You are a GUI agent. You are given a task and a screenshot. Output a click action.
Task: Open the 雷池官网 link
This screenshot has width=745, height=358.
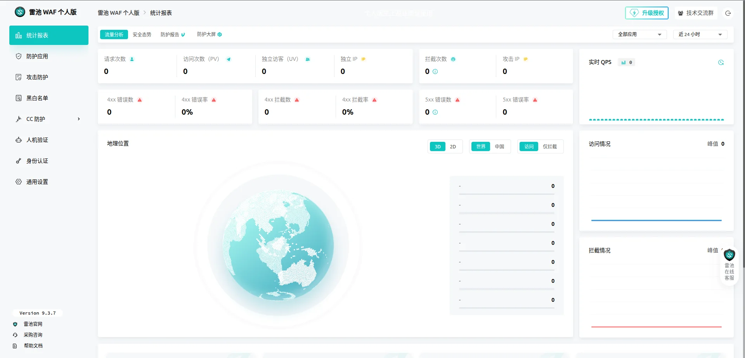33,324
